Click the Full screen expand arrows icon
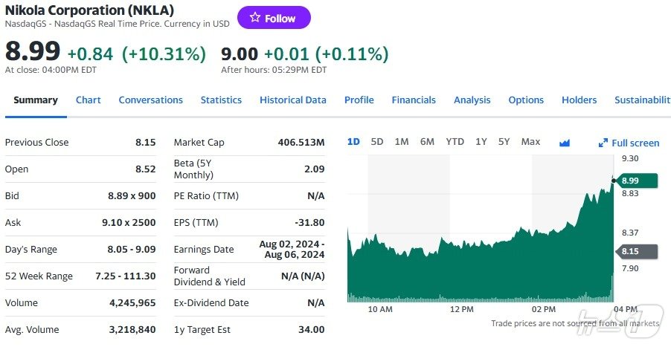The image size is (671, 347). tap(603, 143)
